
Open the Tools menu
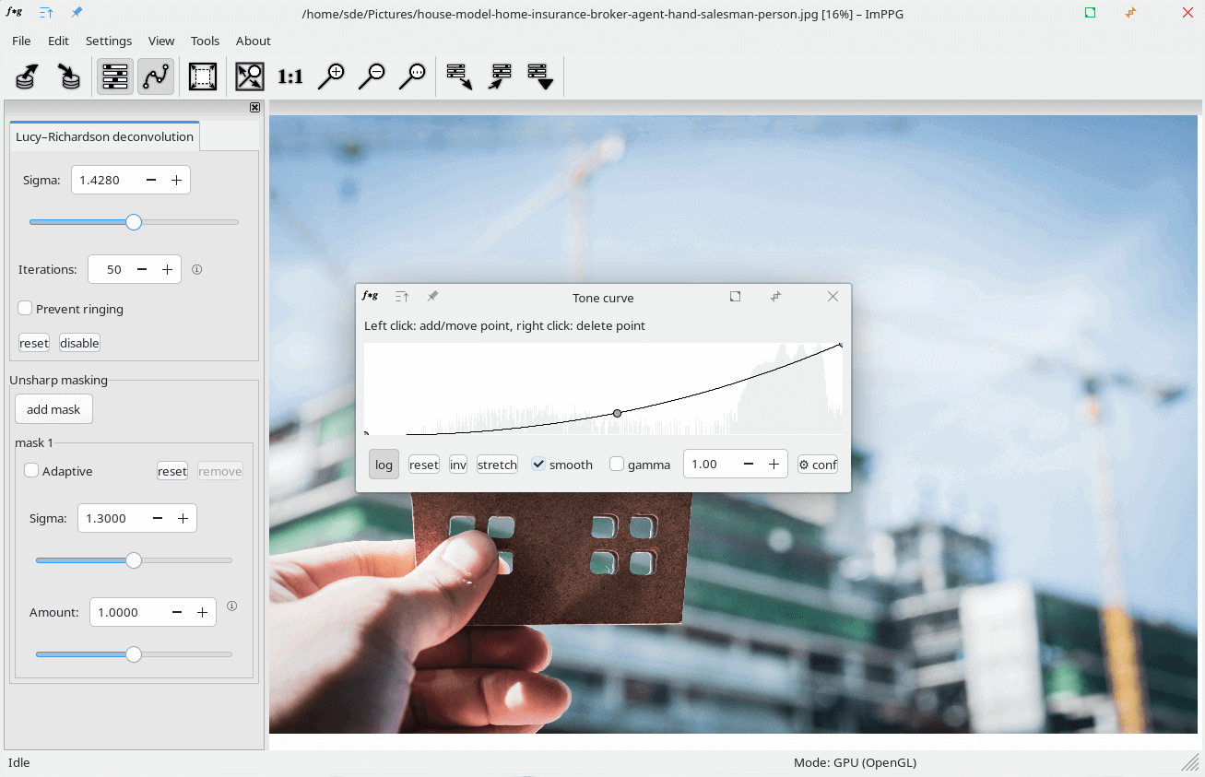[205, 41]
